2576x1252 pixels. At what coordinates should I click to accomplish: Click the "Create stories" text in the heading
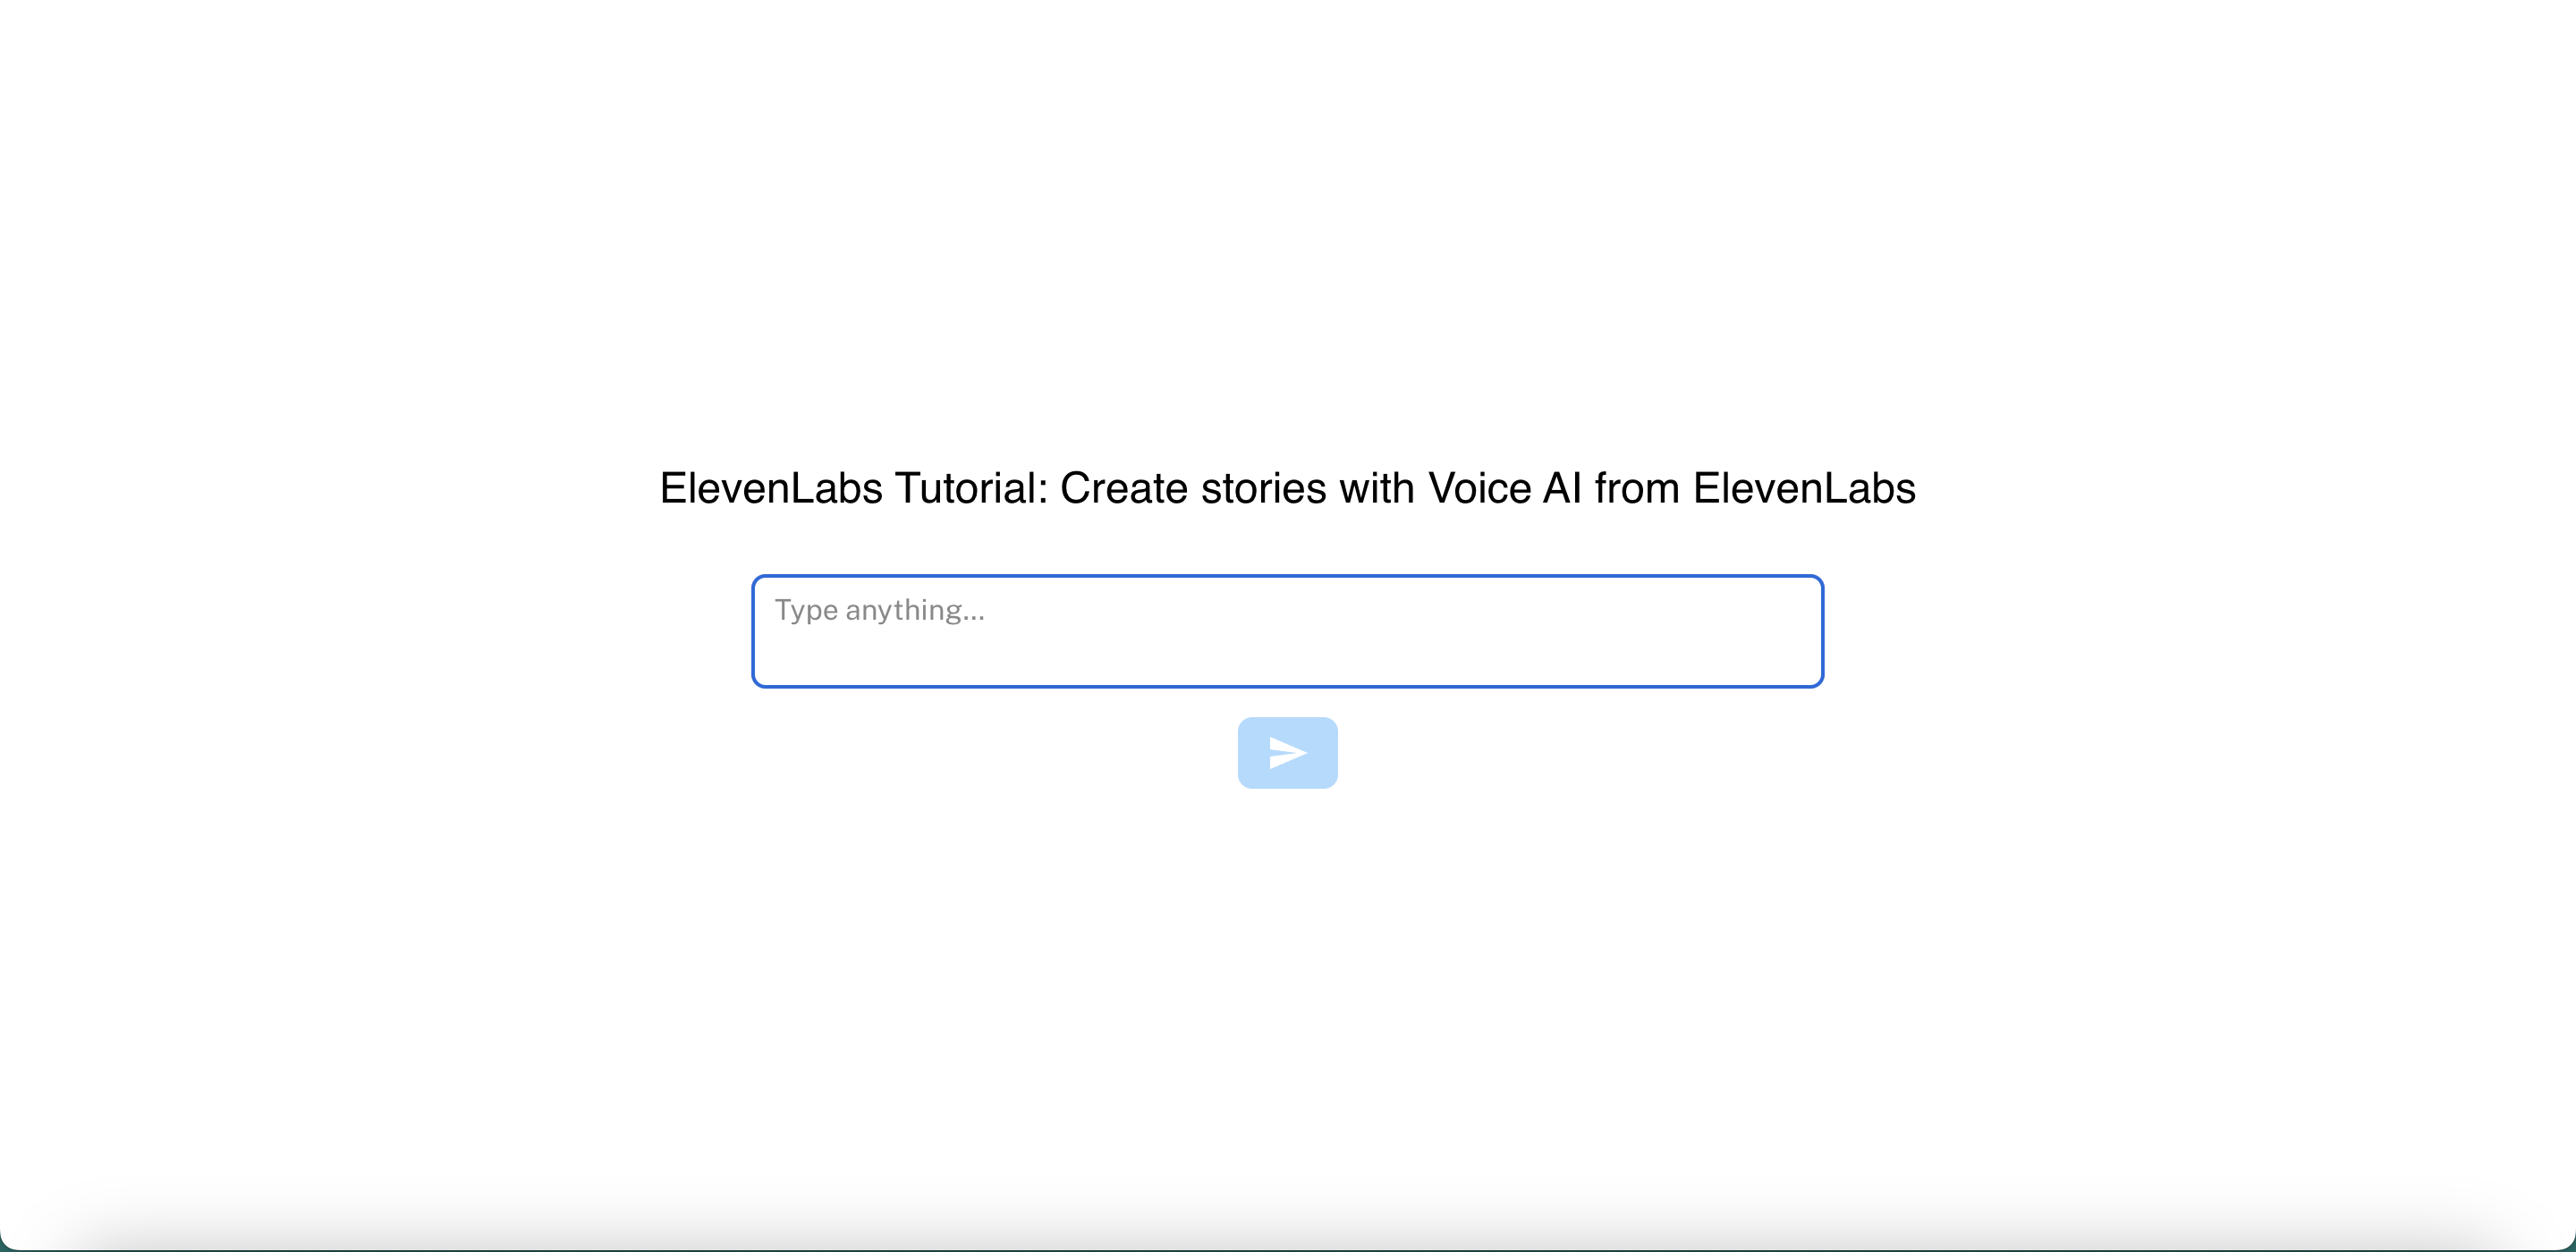1194,488
